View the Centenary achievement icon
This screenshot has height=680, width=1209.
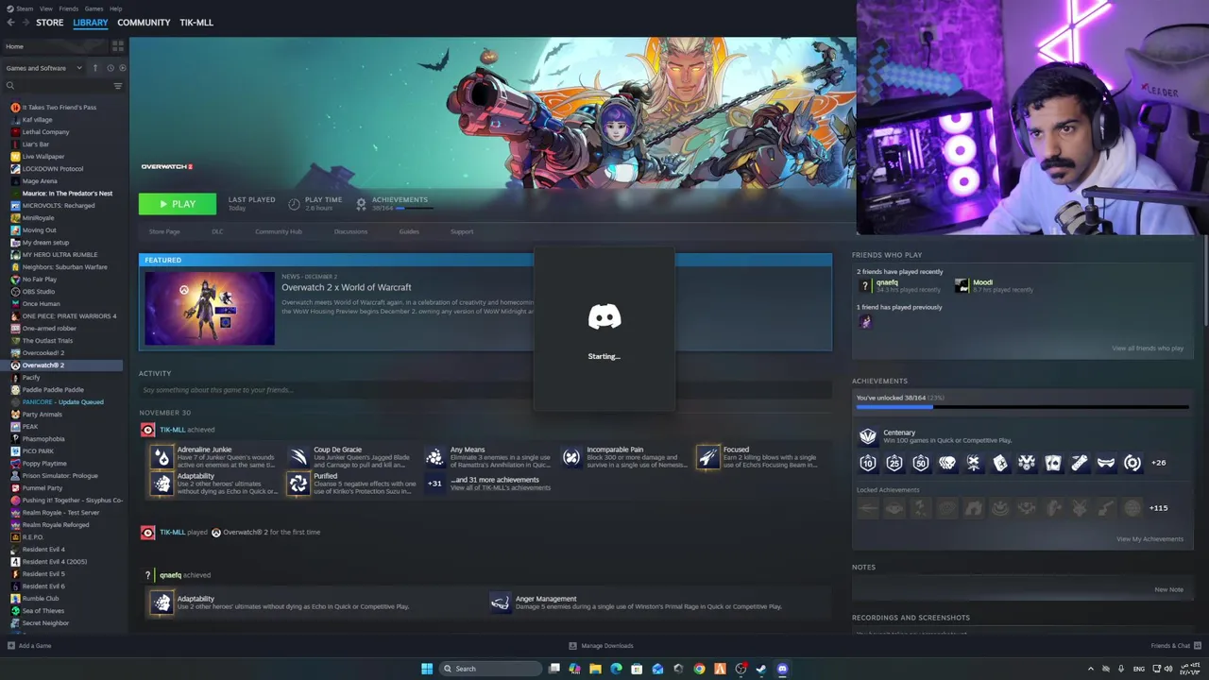pos(868,436)
